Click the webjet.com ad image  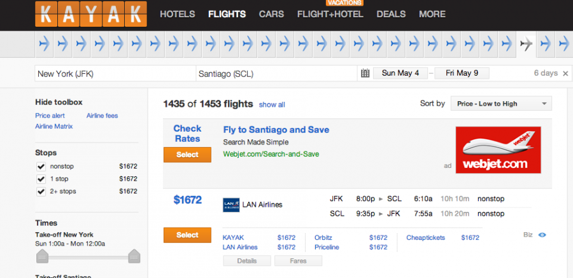(499, 150)
